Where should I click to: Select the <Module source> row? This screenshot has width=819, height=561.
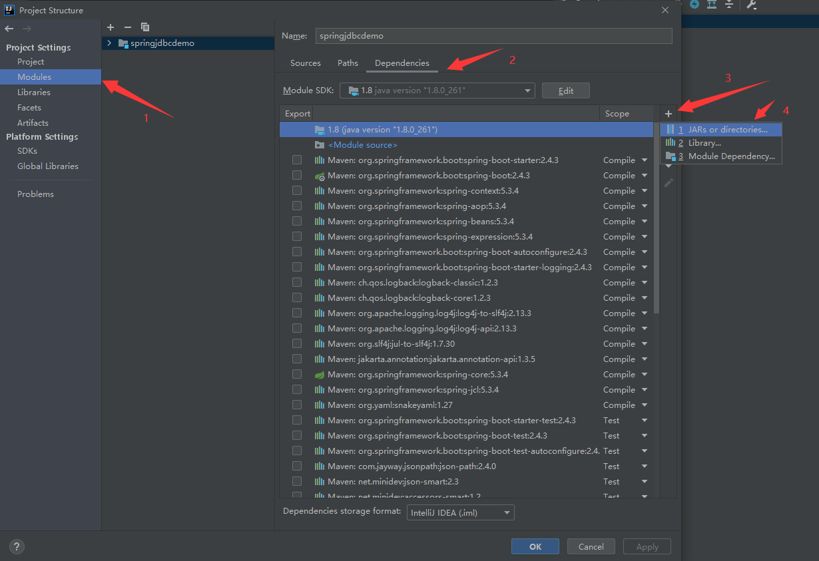pos(466,145)
